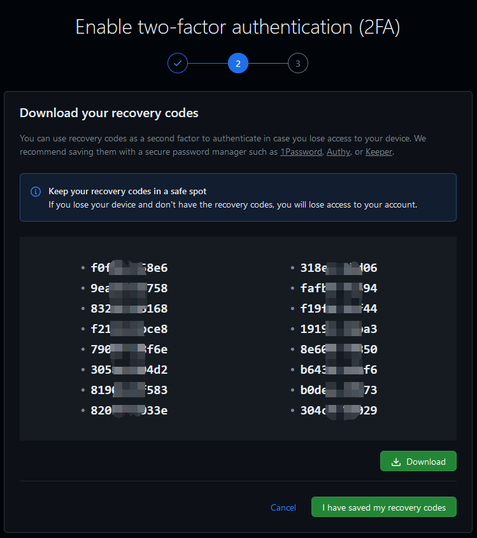
Task: Click the recovery code starting with f0f
Action: [129, 268]
